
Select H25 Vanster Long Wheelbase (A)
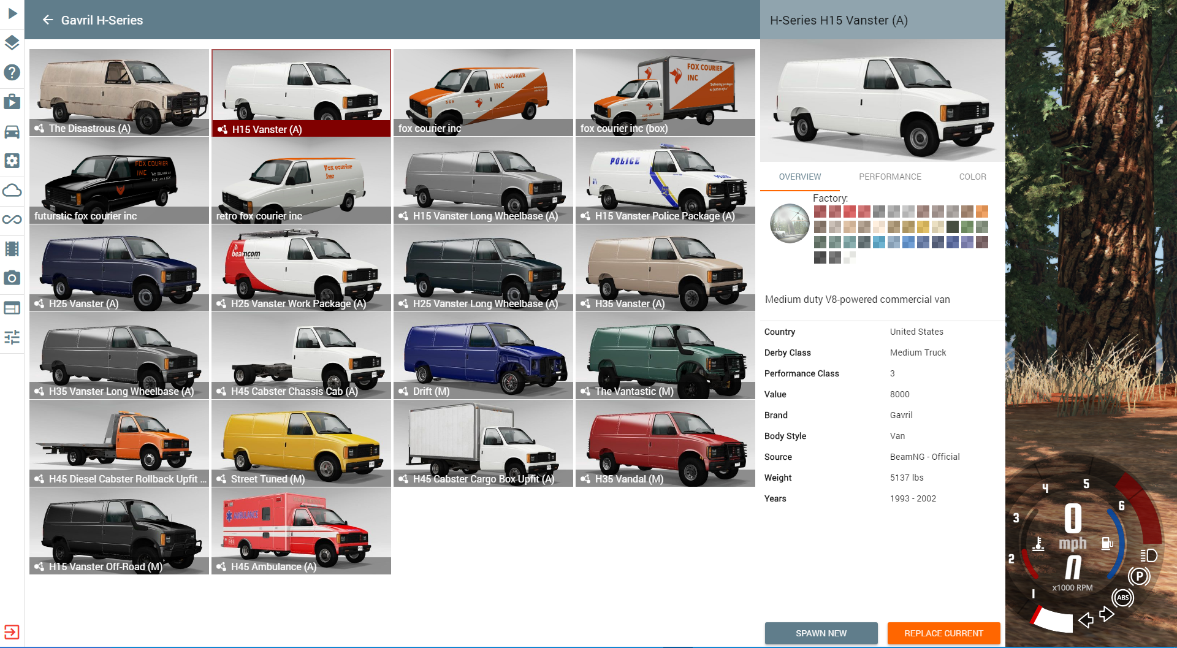click(483, 268)
